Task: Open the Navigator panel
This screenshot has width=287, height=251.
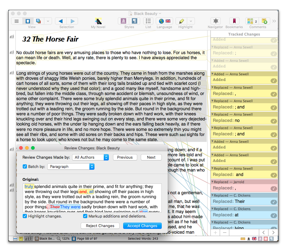Action: pyautogui.click(x=216, y=21)
